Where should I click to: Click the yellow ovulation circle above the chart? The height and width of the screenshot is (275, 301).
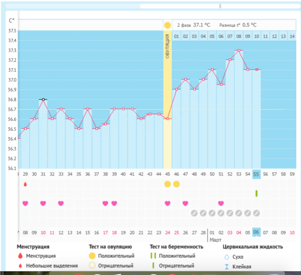click(168, 25)
